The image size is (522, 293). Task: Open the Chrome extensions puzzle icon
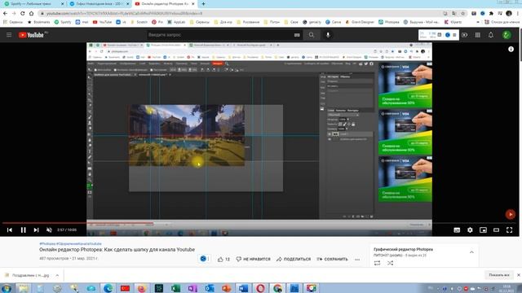pos(491,13)
